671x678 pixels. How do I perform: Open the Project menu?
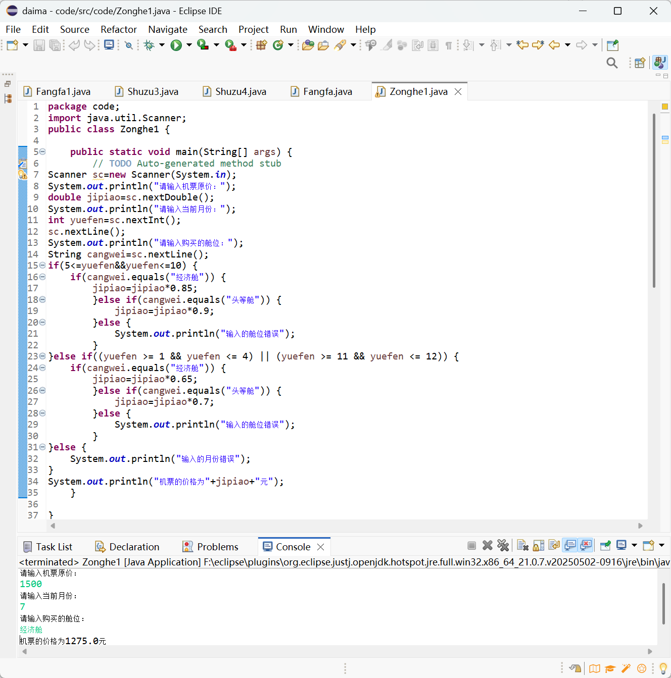pos(254,29)
